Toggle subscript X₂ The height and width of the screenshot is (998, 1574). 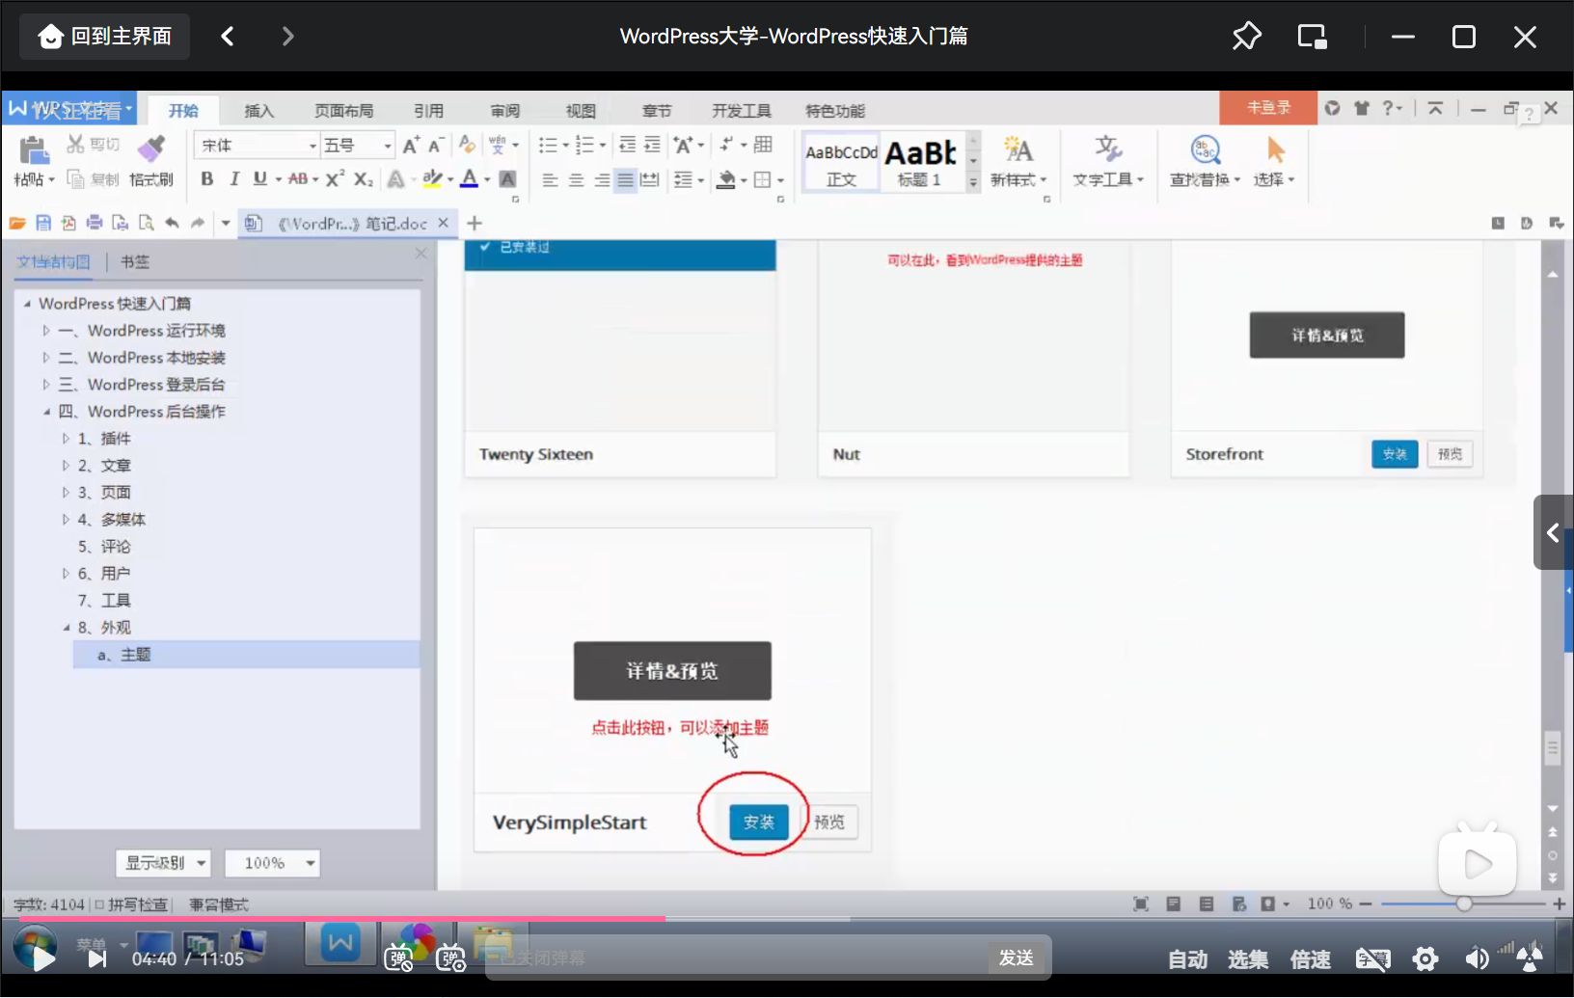(x=363, y=178)
